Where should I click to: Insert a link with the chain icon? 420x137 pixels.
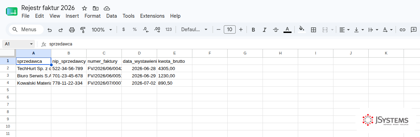(403, 30)
